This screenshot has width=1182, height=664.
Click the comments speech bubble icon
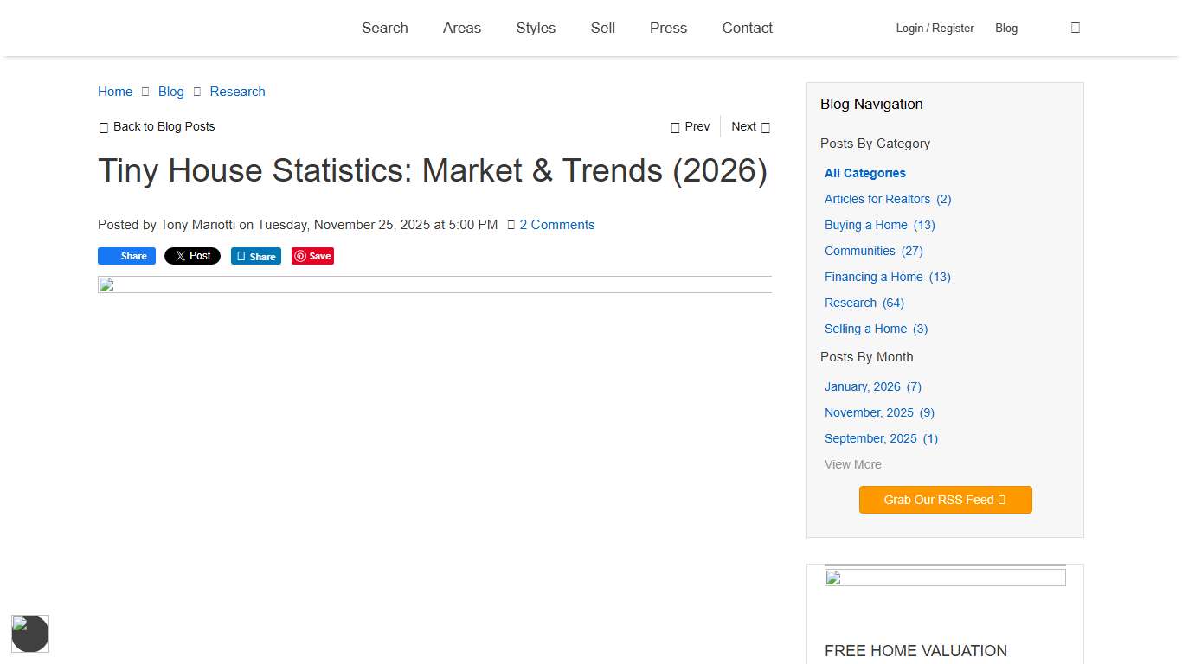511,225
